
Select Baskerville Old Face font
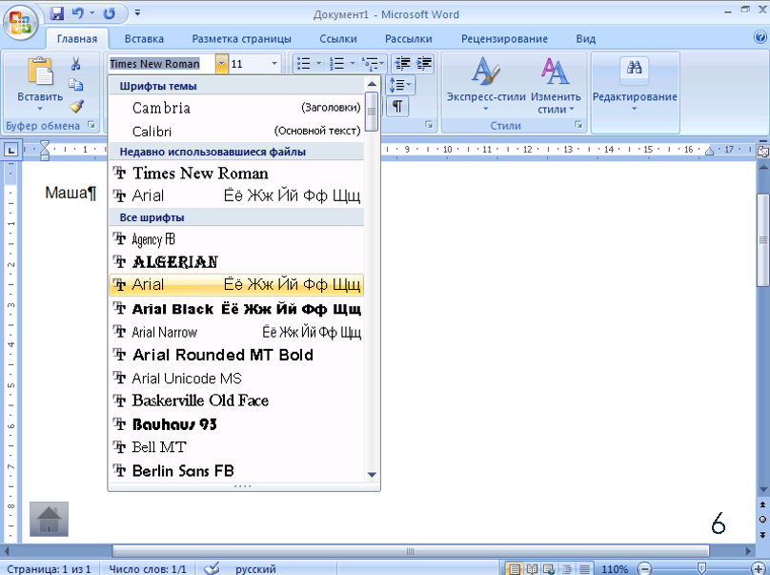pos(236,400)
